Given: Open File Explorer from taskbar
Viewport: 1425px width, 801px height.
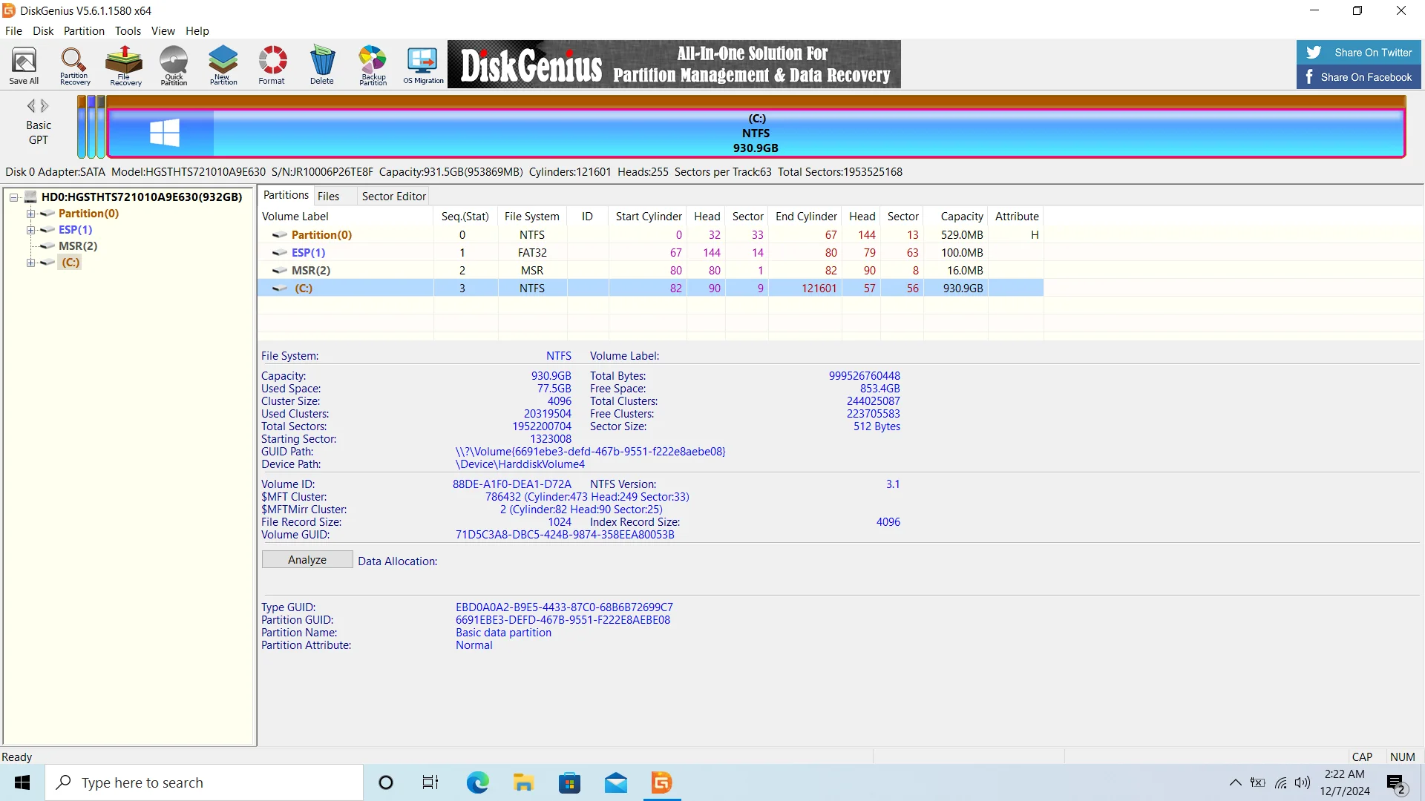Looking at the screenshot, I should 523,782.
